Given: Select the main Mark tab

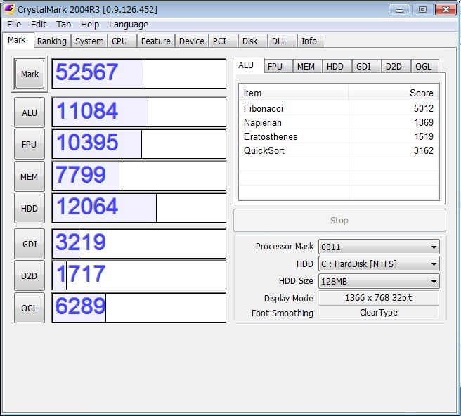Looking at the screenshot, I should coord(17,40).
